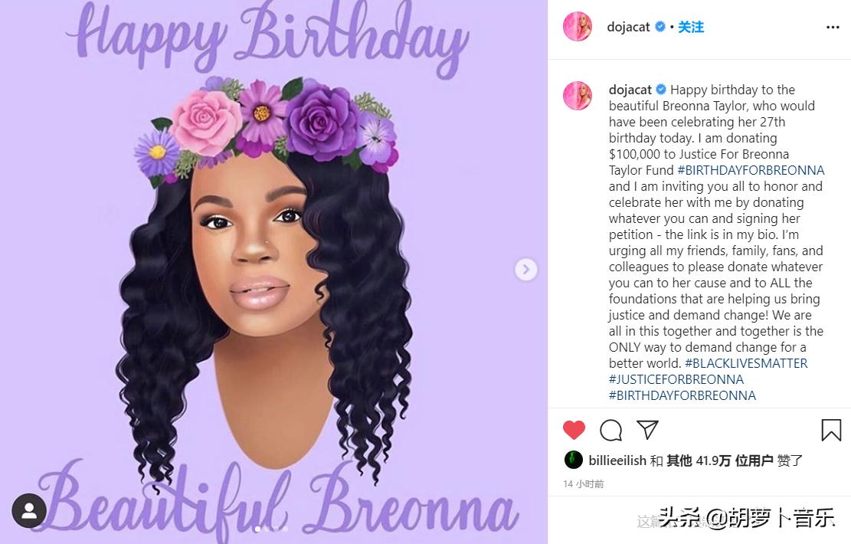Open dojacat username in caption
The width and height of the screenshot is (851, 544).
pyautogui.click(x=630, y=90)
